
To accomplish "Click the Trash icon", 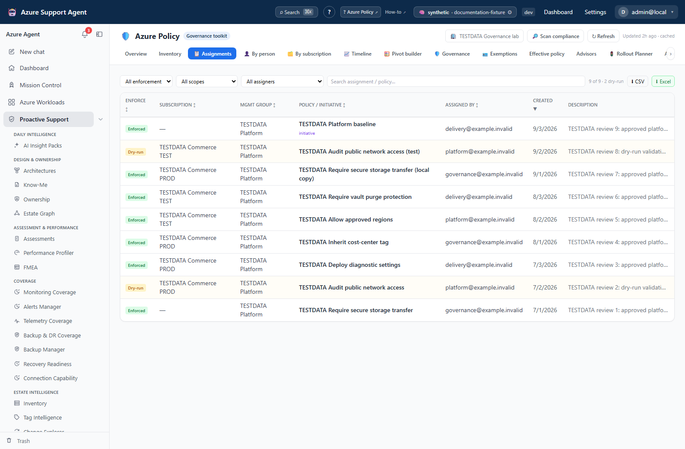I will [9, 440].
